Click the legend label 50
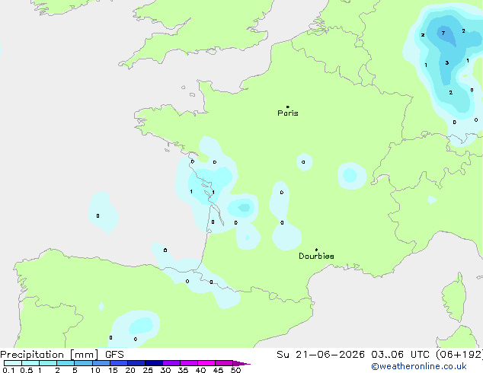This screenshot has width=483, height=373. point(235,370)
